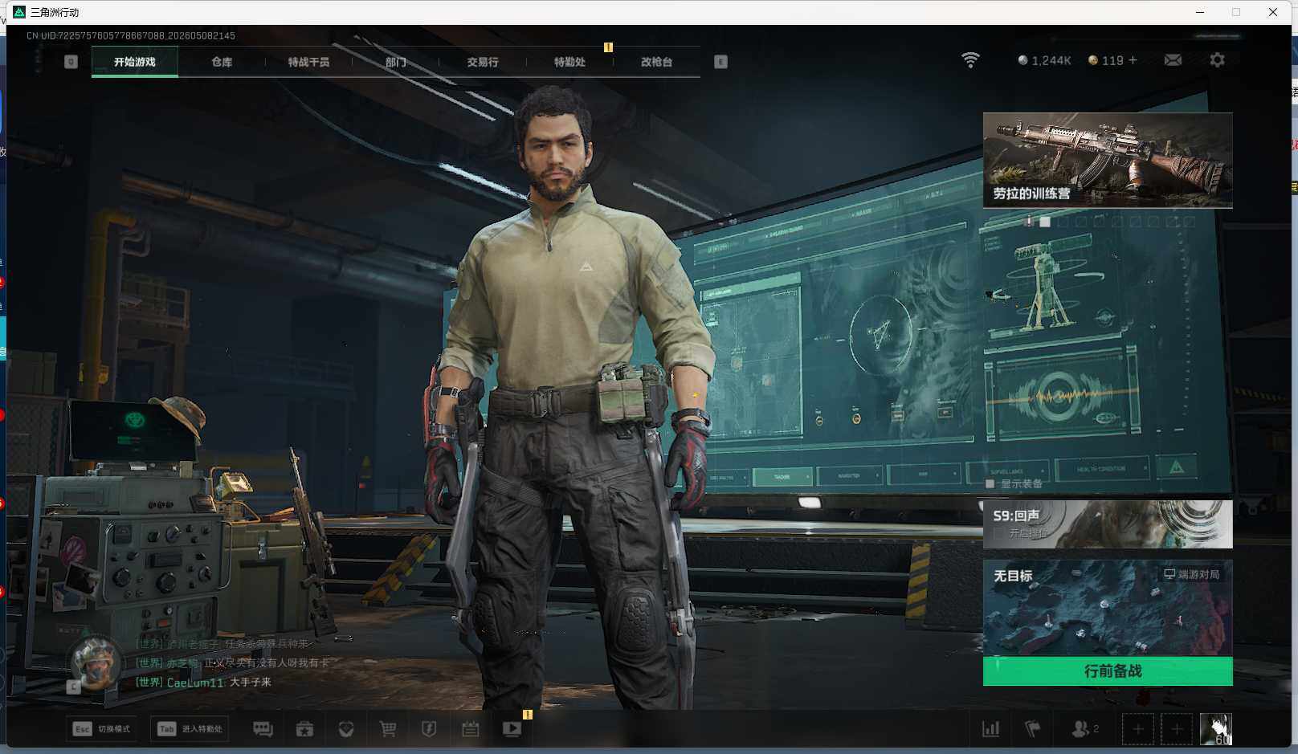Open the world chat icon in bottom bar
Screen dimensions: 1298x754
point(263,728)
